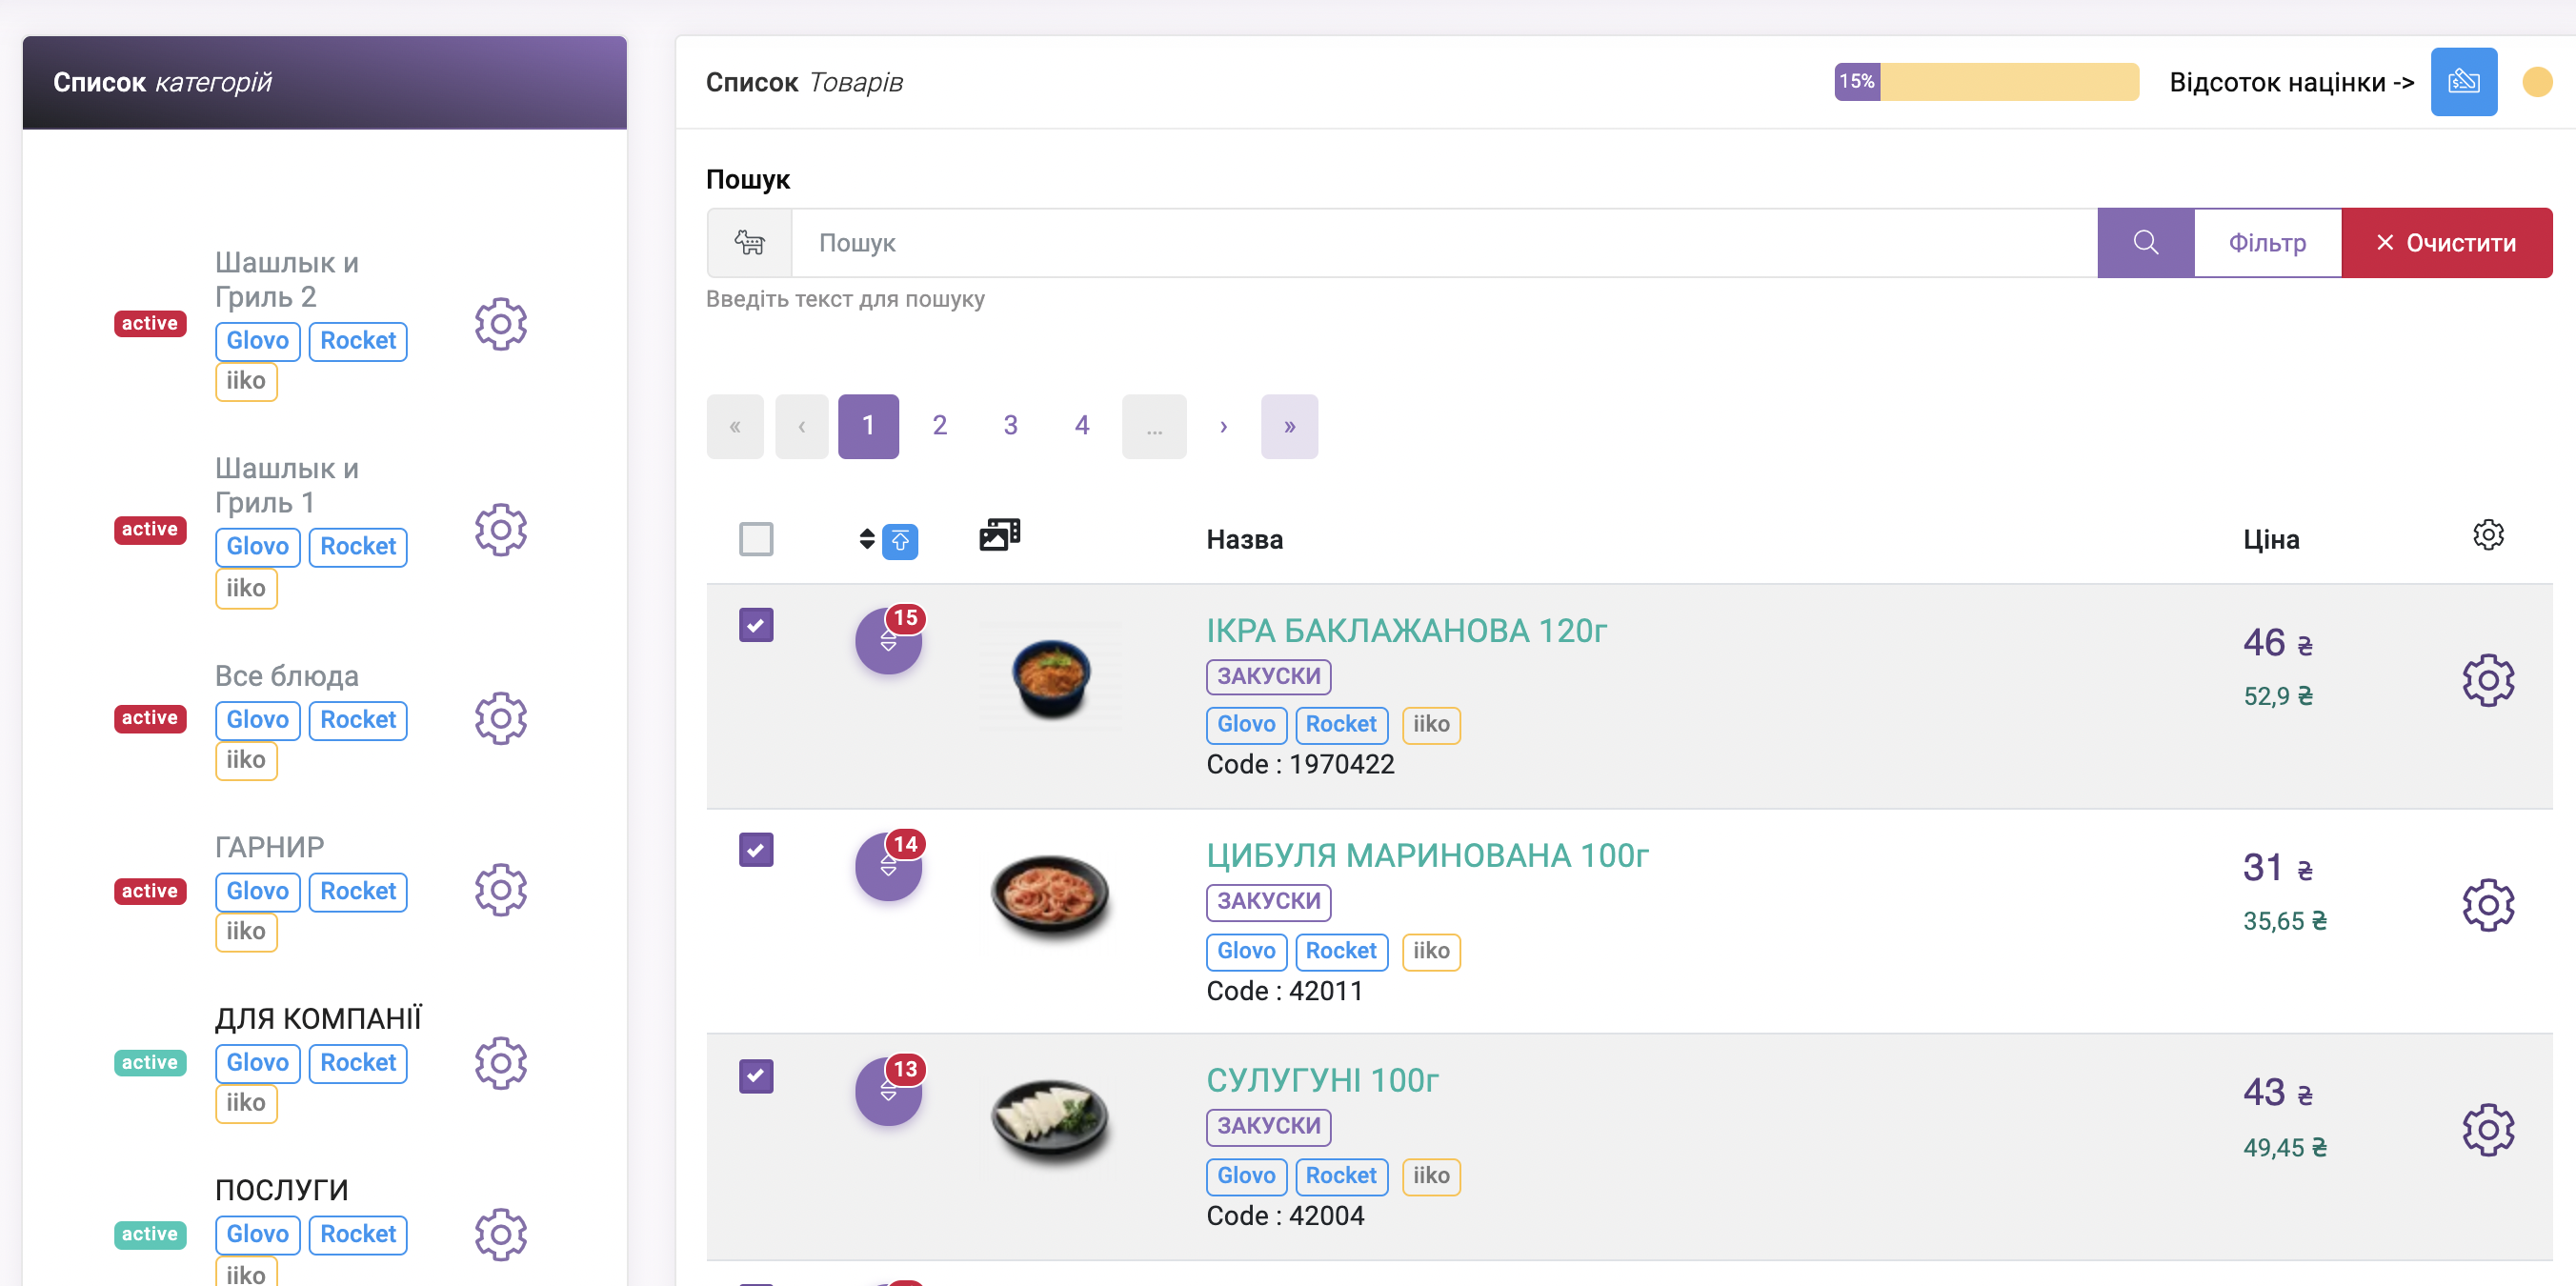Open settings gear for ГАРНИР category
The width and height of the screenshot is (2576, 1286).
click(x=500, y=890)
